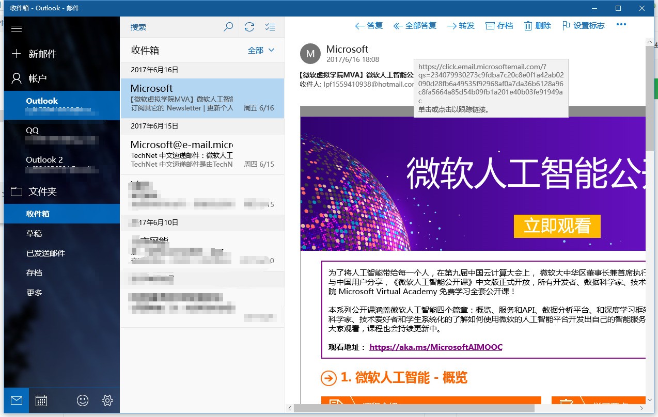This screenshot has width=658, height=417.
Task: Open the sort and filter options icon
Action: pos(269,26)
